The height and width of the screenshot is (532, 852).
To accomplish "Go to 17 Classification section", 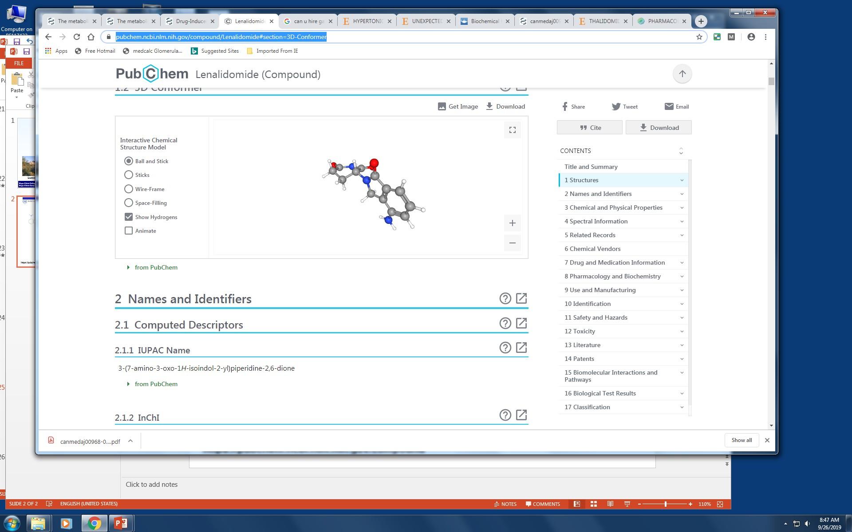I will [587, 407].
